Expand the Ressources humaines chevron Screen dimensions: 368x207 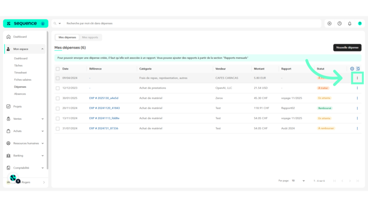[x=42, y=143]
